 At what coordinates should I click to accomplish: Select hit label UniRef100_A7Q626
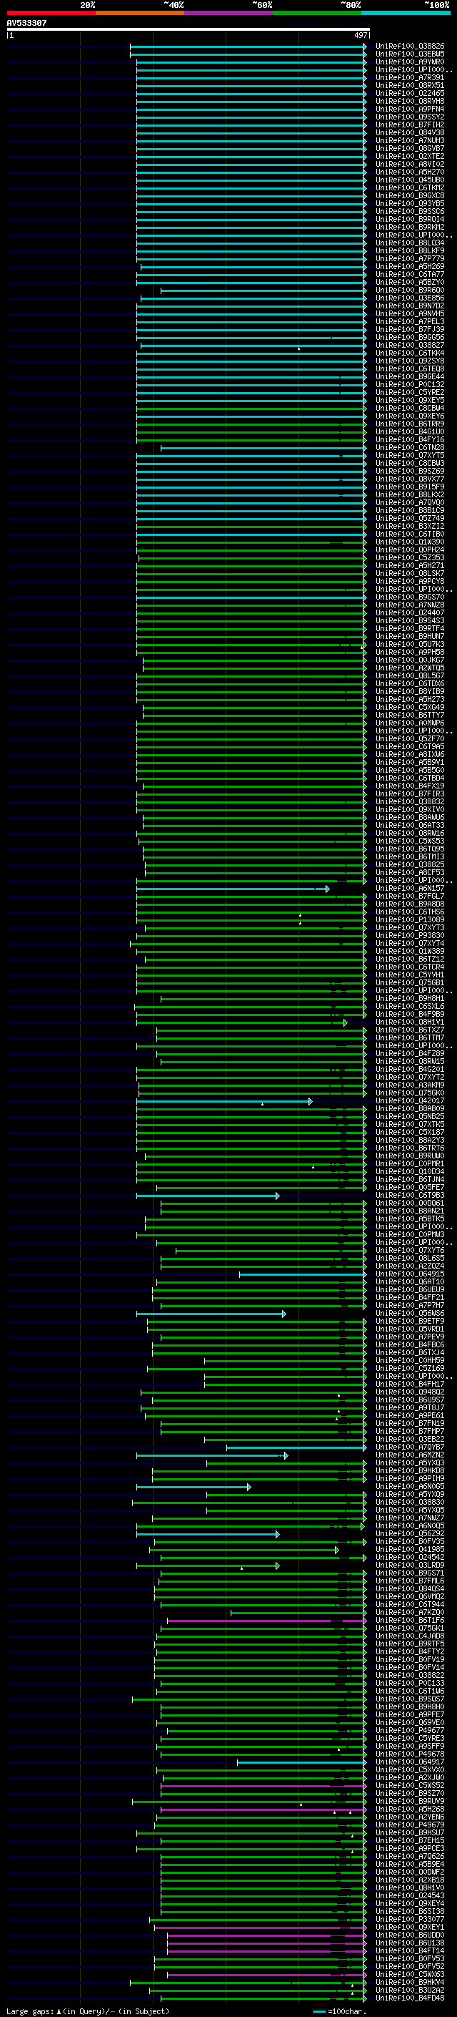pos(410,1856)
